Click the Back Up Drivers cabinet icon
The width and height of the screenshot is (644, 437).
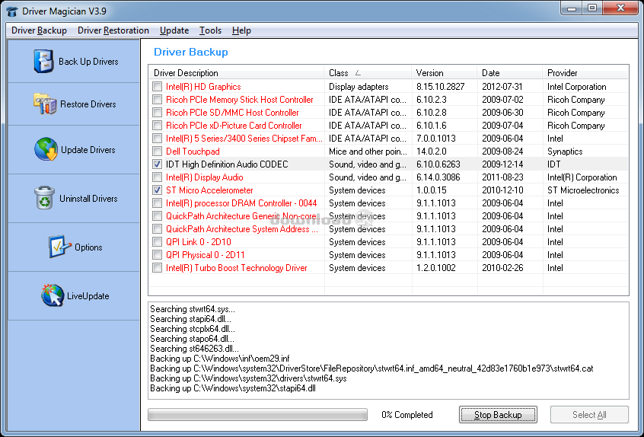click(43, 62)
